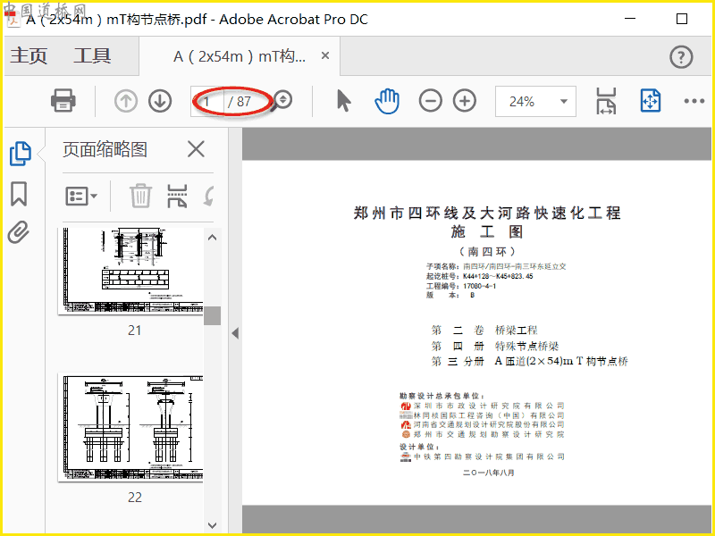This screenshot has height=536, width=715.
Task: Click the '/ 87' total pages text
Action: tap(240, 101)
